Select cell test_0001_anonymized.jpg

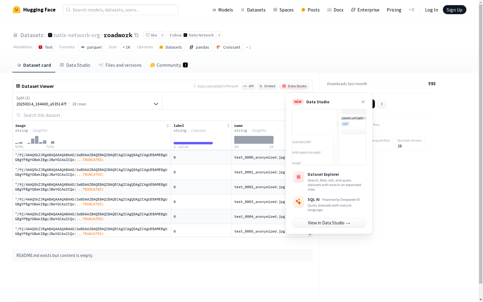pyautogui.click(x=260, y=172)
